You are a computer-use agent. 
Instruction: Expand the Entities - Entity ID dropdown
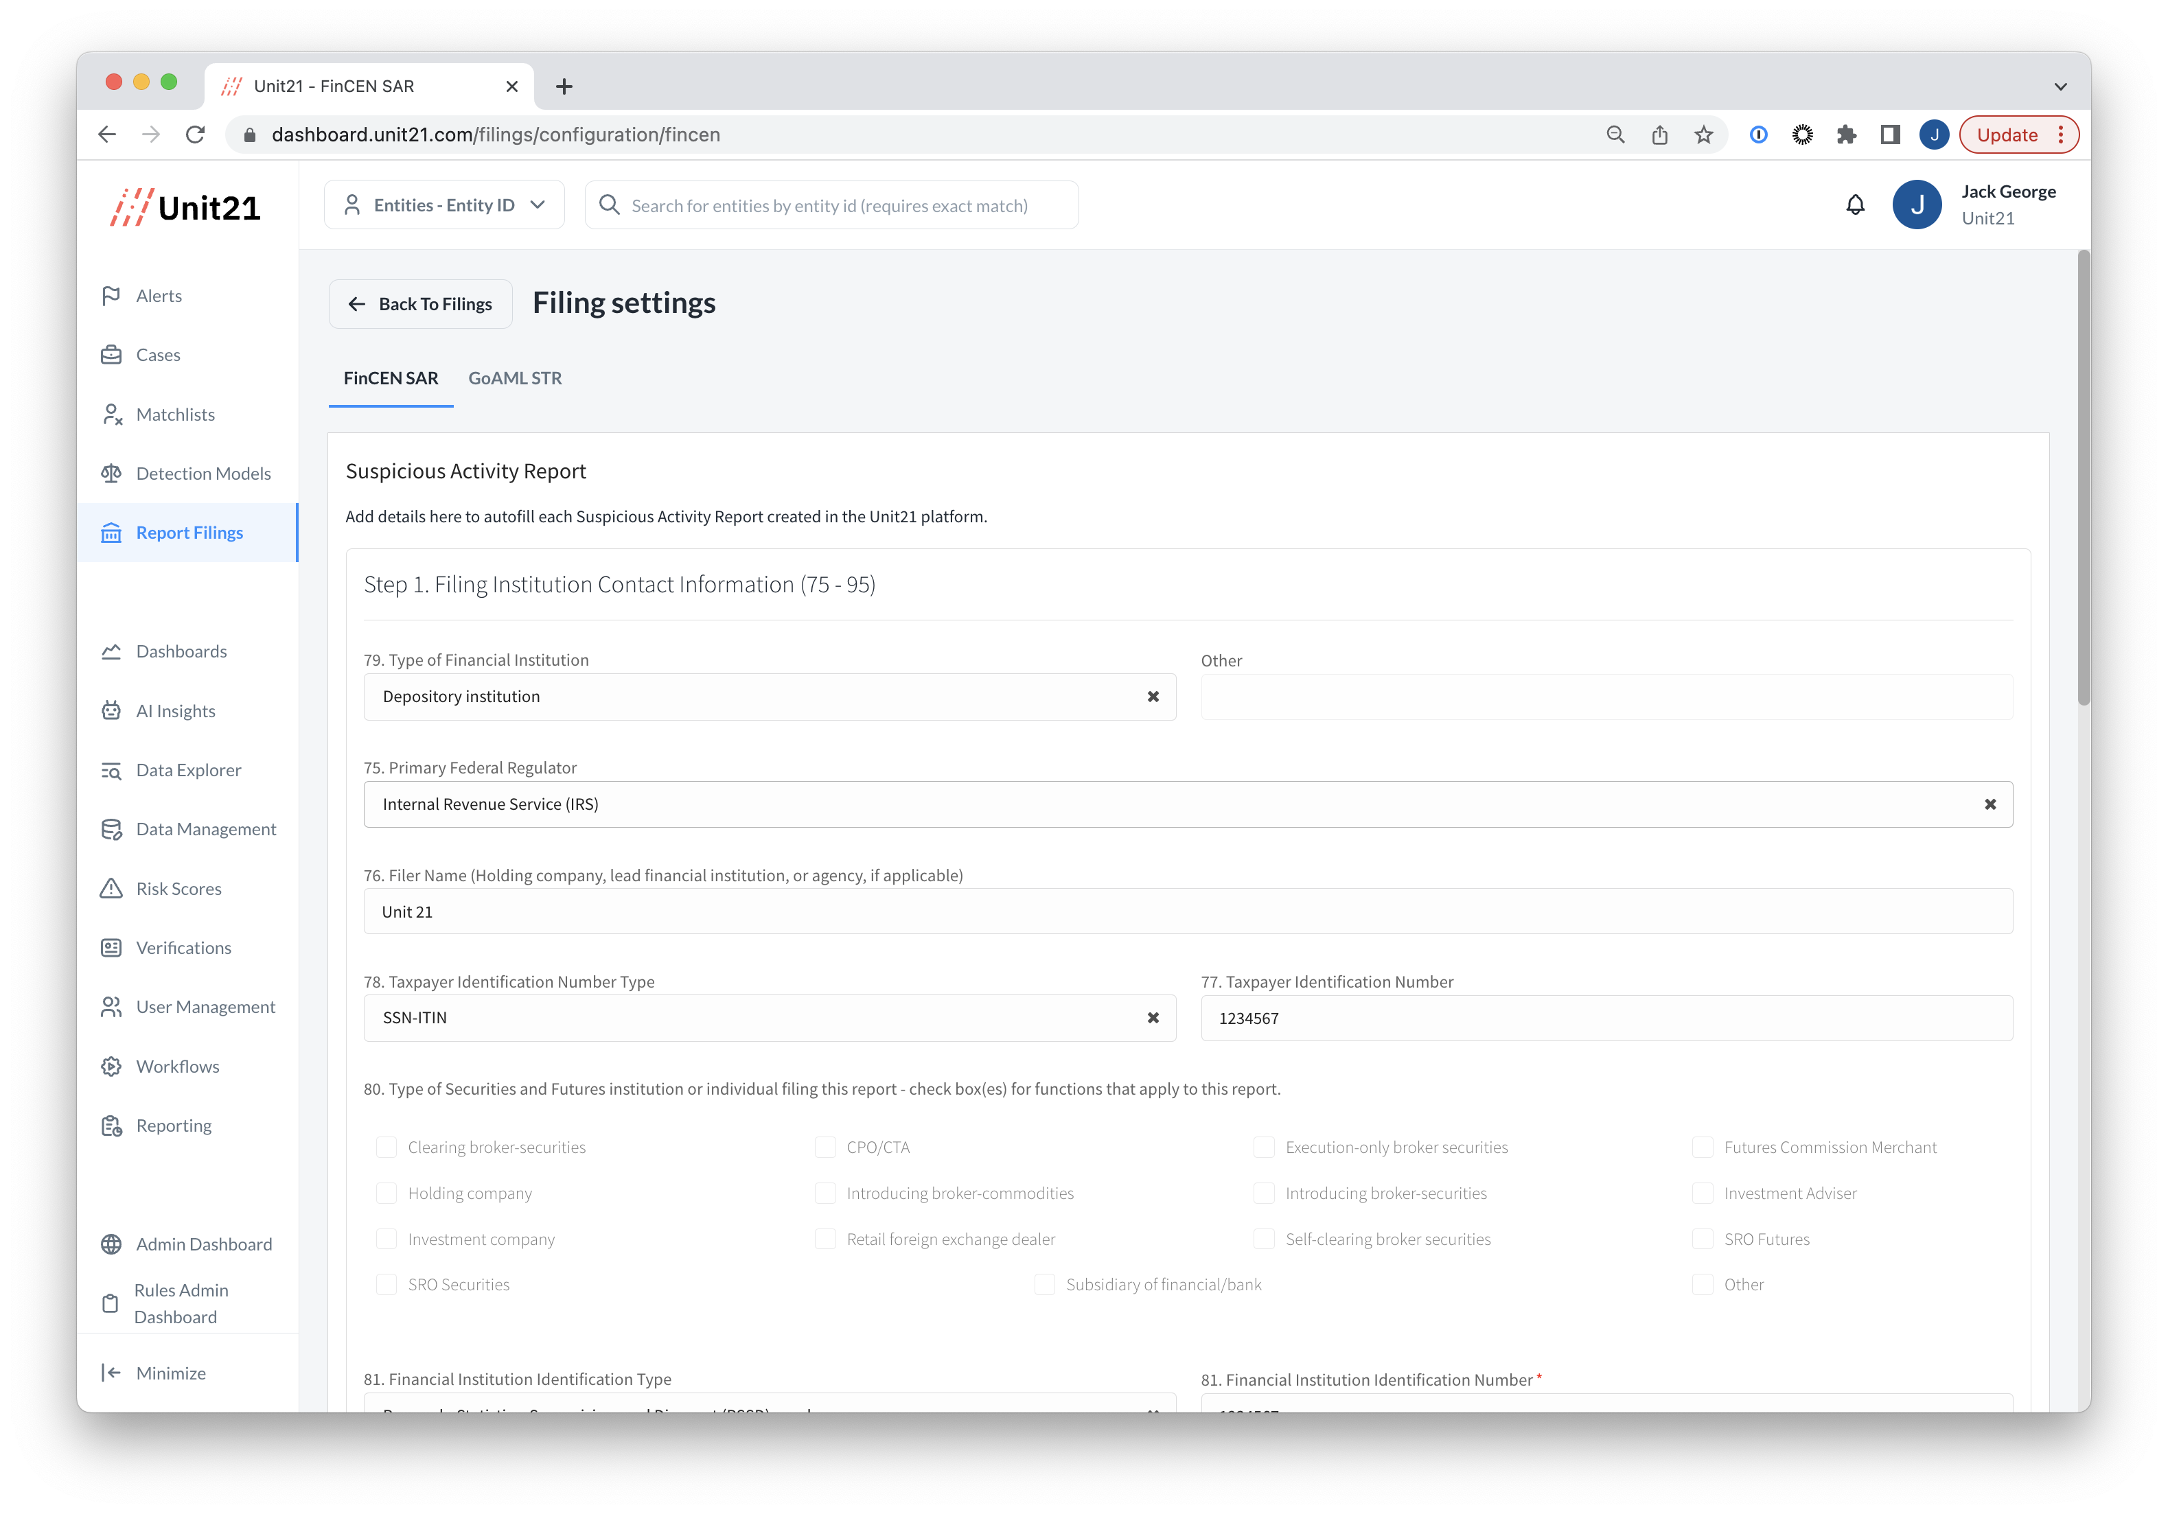pyautogui.click(x=443, y=205)
